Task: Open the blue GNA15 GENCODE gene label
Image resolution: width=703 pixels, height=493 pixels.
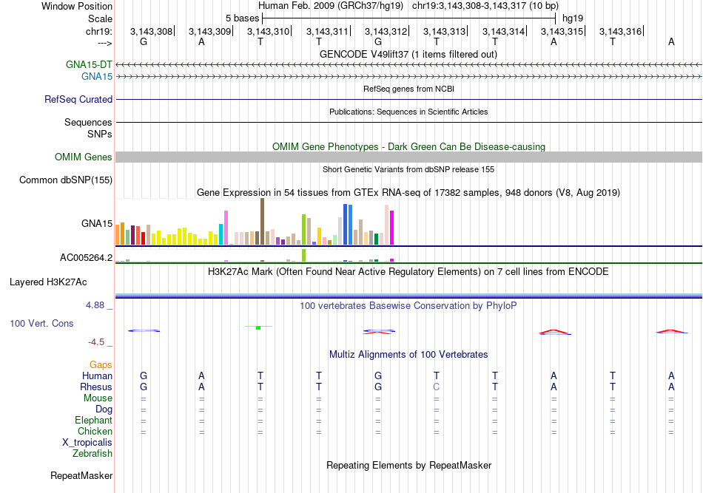Action: 97,77
